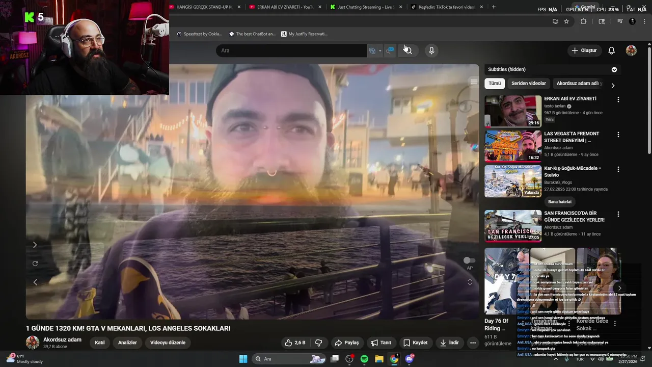The height and width of the screenshot is (367, 652).
Task: Open the Speedtest by Ookla bookmark
Action: (x=199, y=34)
